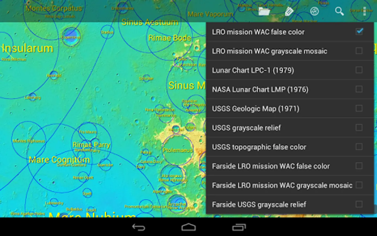Select the USGS grayscale relief entry
The width and height of the screenshot is (377, 236).
tap(290, 127)
